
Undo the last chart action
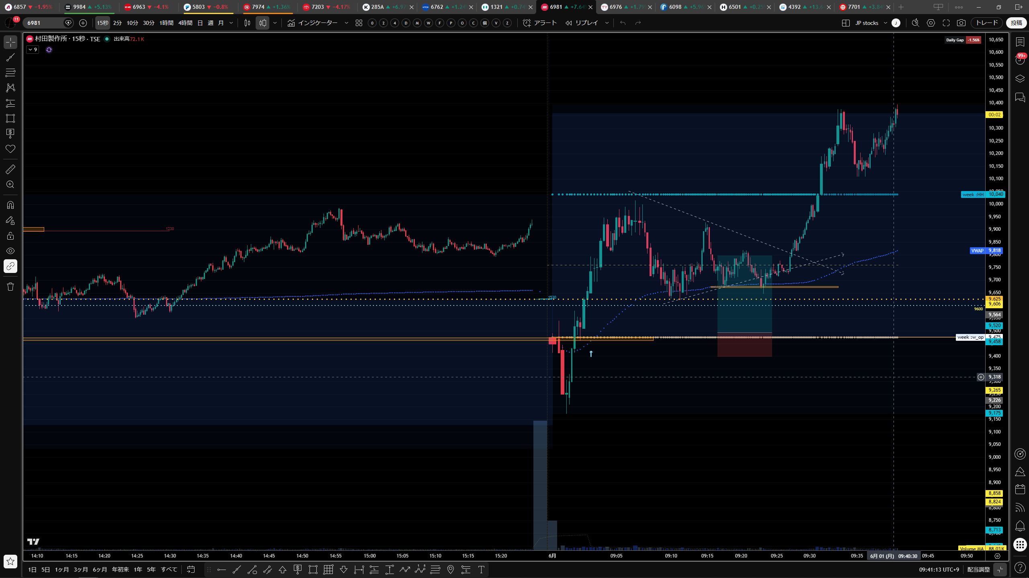[x=623, y=23]
